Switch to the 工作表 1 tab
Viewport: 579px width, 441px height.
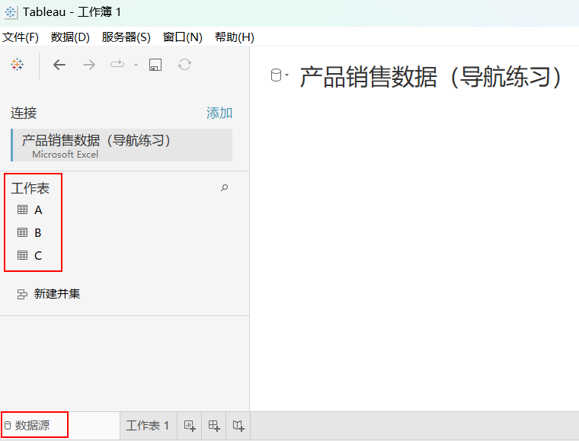(147, 426)
